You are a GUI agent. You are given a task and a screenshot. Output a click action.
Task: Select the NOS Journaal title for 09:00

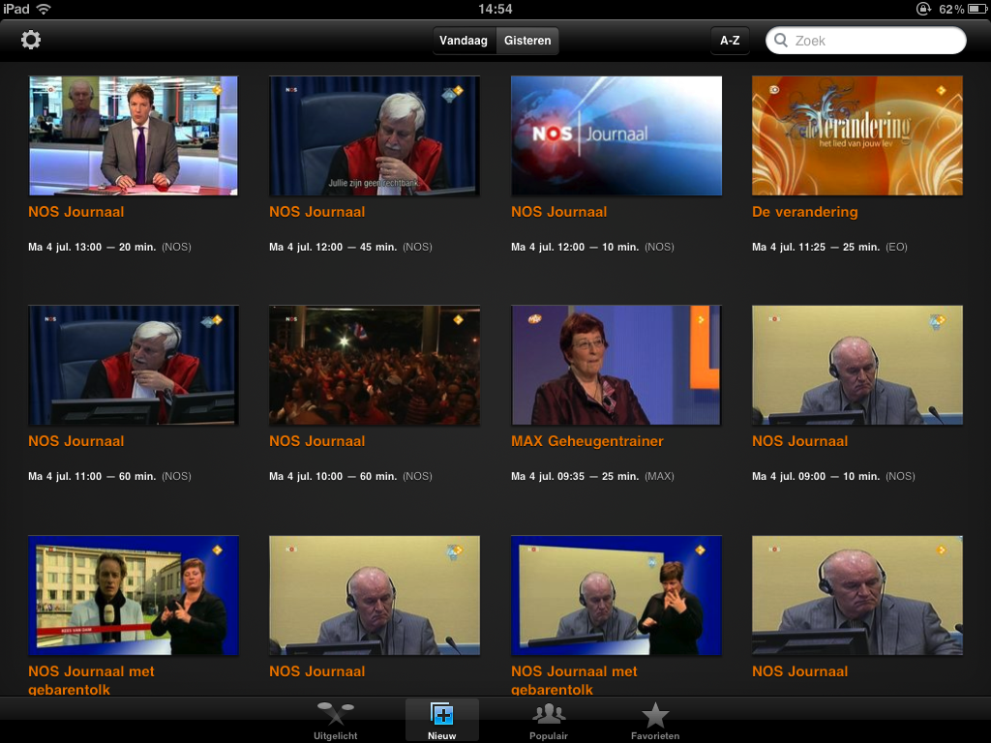[x=800, y=441]
